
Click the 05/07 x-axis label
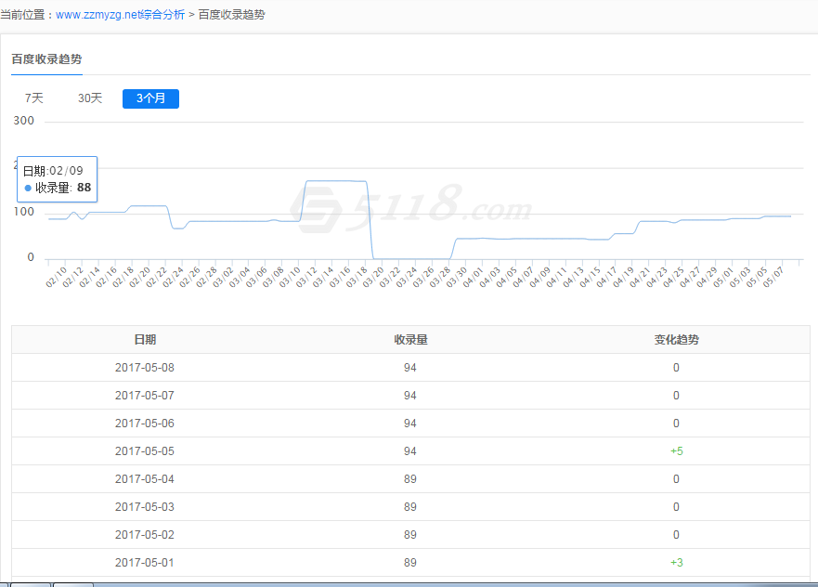773,279
